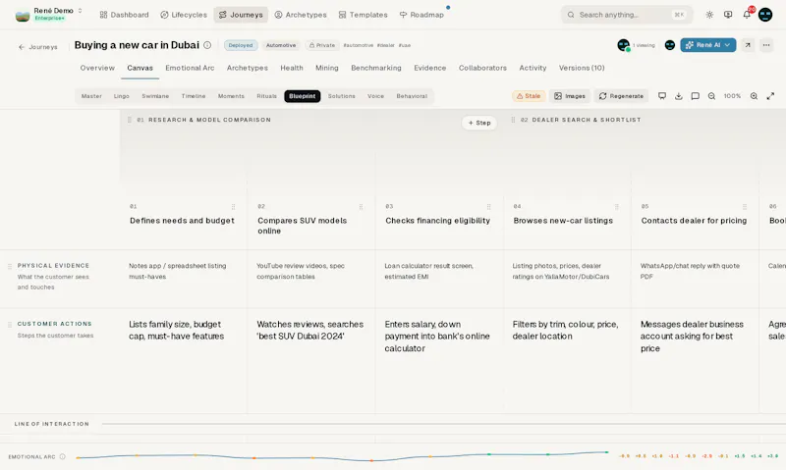Click the presentation mode icon in canvas toolbar

coord(661,96)
